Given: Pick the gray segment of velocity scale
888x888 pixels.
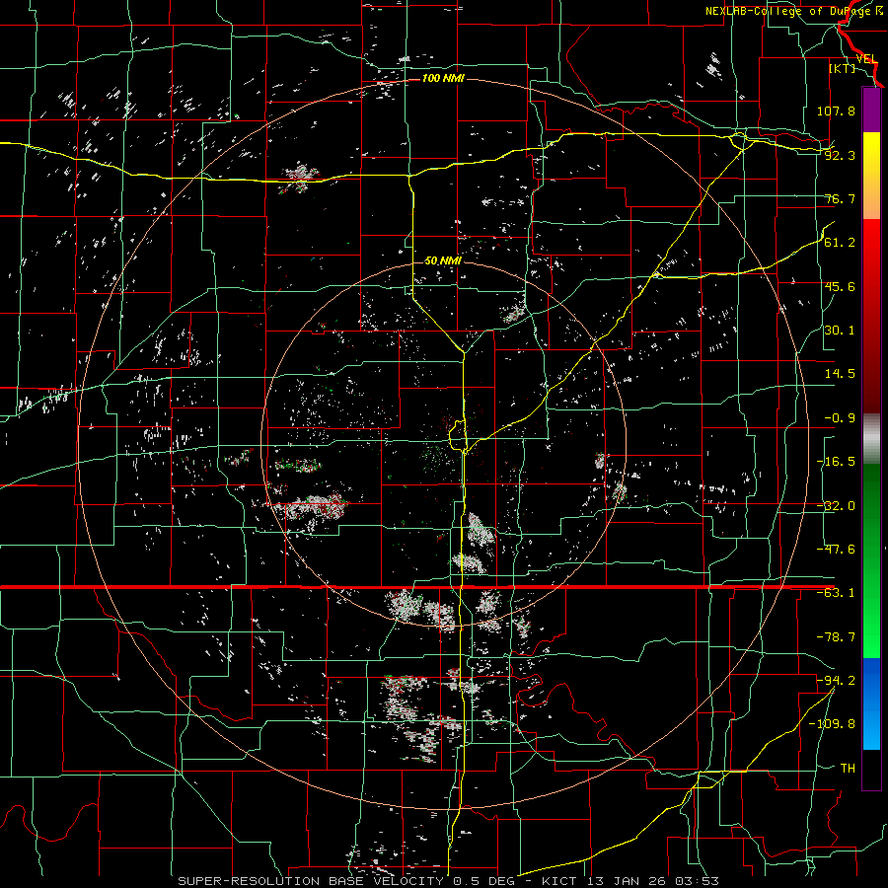Looking at the screenshot, I should click(871, 439).
